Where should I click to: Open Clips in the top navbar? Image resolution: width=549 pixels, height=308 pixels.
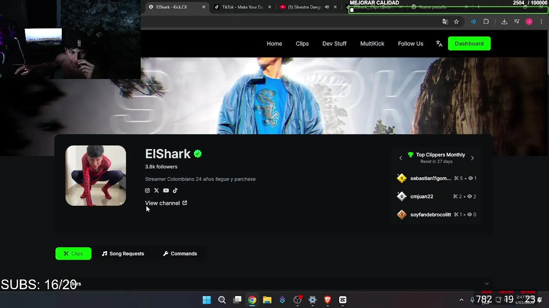[302, 44]
